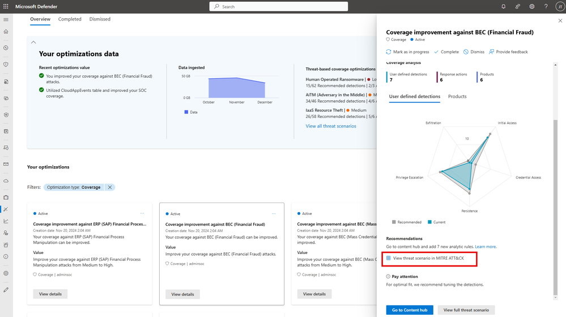Click the Microsoft Defender title
This screenshot has height=317, width=566.
(x=36, y=6)
